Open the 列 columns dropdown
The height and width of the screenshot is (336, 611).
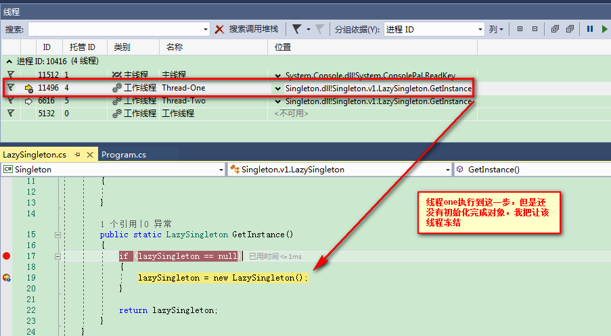[x=496, y=29]
